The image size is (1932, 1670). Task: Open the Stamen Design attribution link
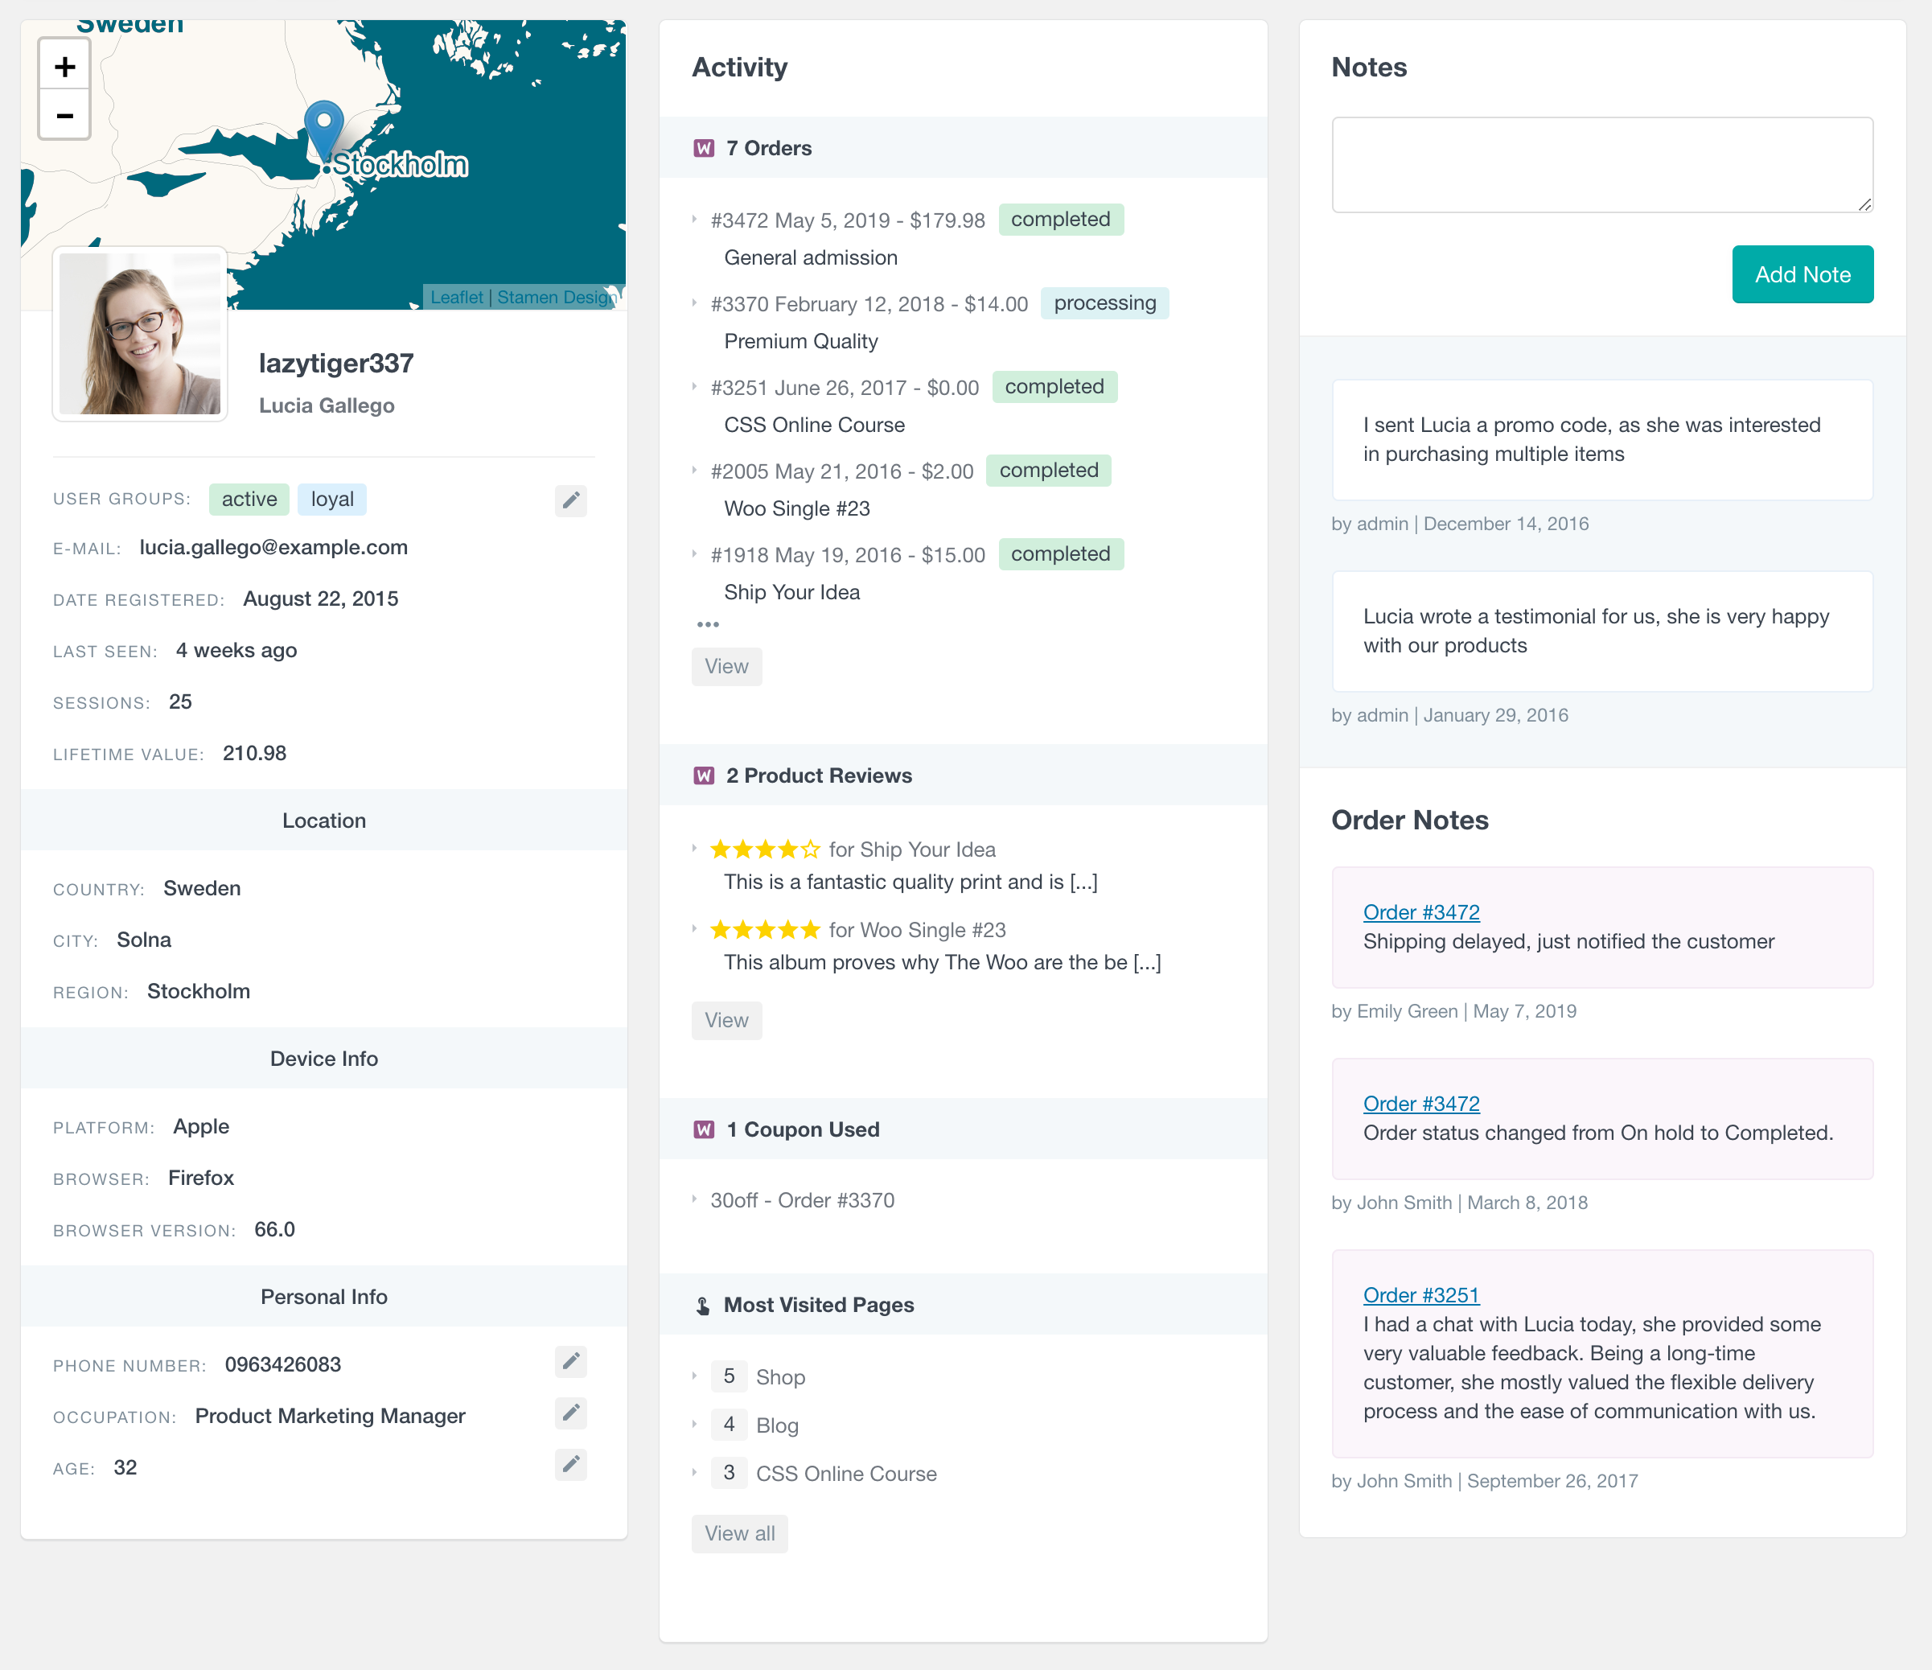click(x=557, y=298)
